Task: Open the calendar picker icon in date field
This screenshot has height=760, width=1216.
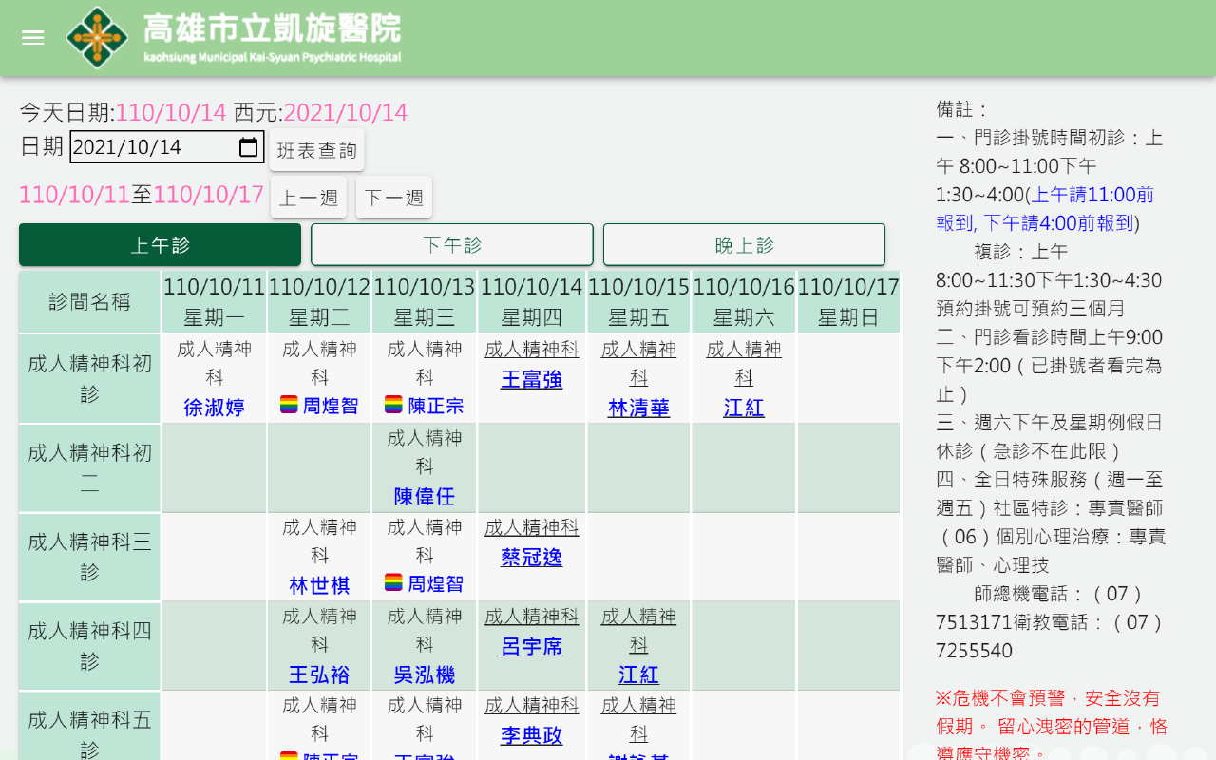Action: coord(248,147)
